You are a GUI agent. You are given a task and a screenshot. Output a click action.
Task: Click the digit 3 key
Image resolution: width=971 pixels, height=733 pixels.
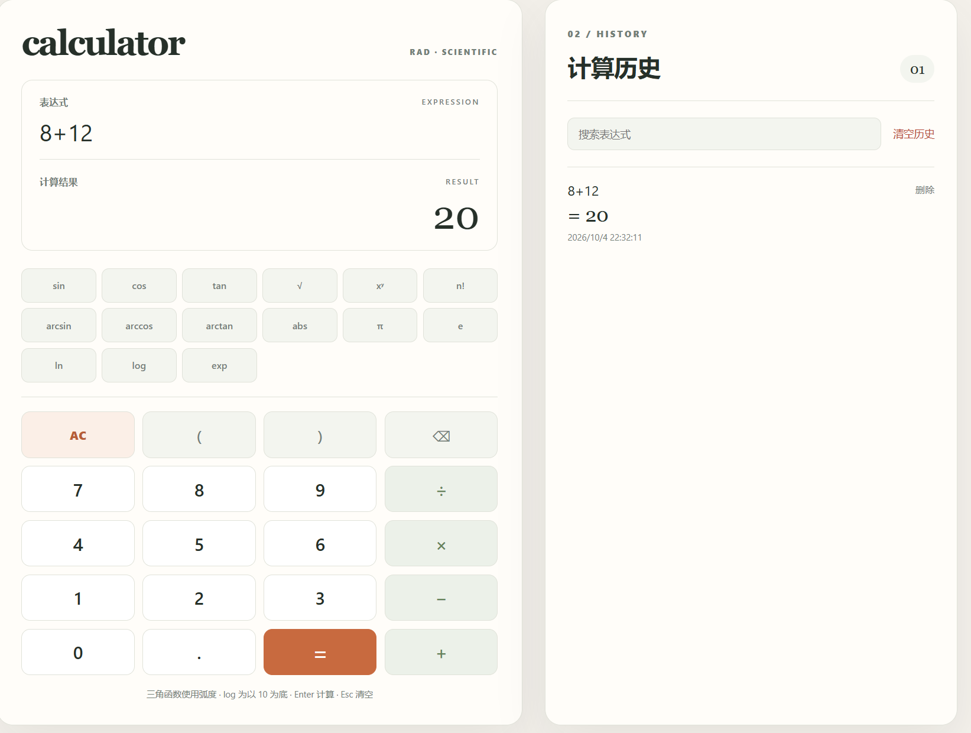[x=320, y=598]
